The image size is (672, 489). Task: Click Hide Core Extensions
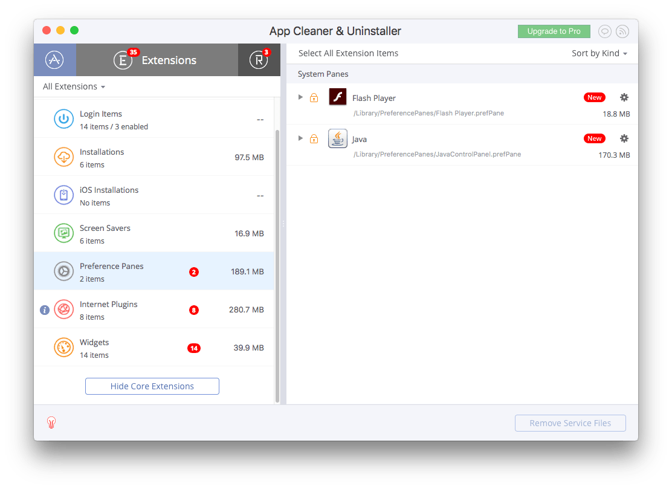[152, 386]
